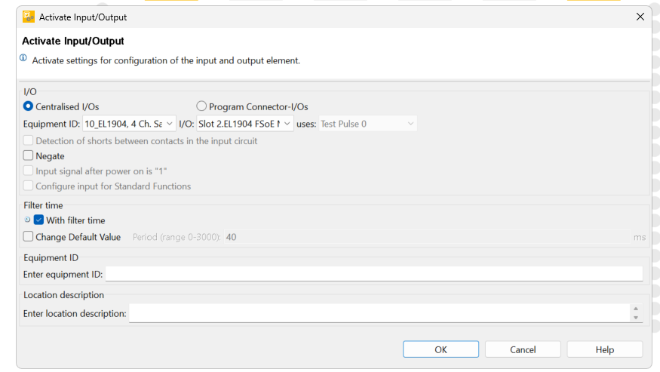Click the location description down arrow

click(x=636, y=318)
